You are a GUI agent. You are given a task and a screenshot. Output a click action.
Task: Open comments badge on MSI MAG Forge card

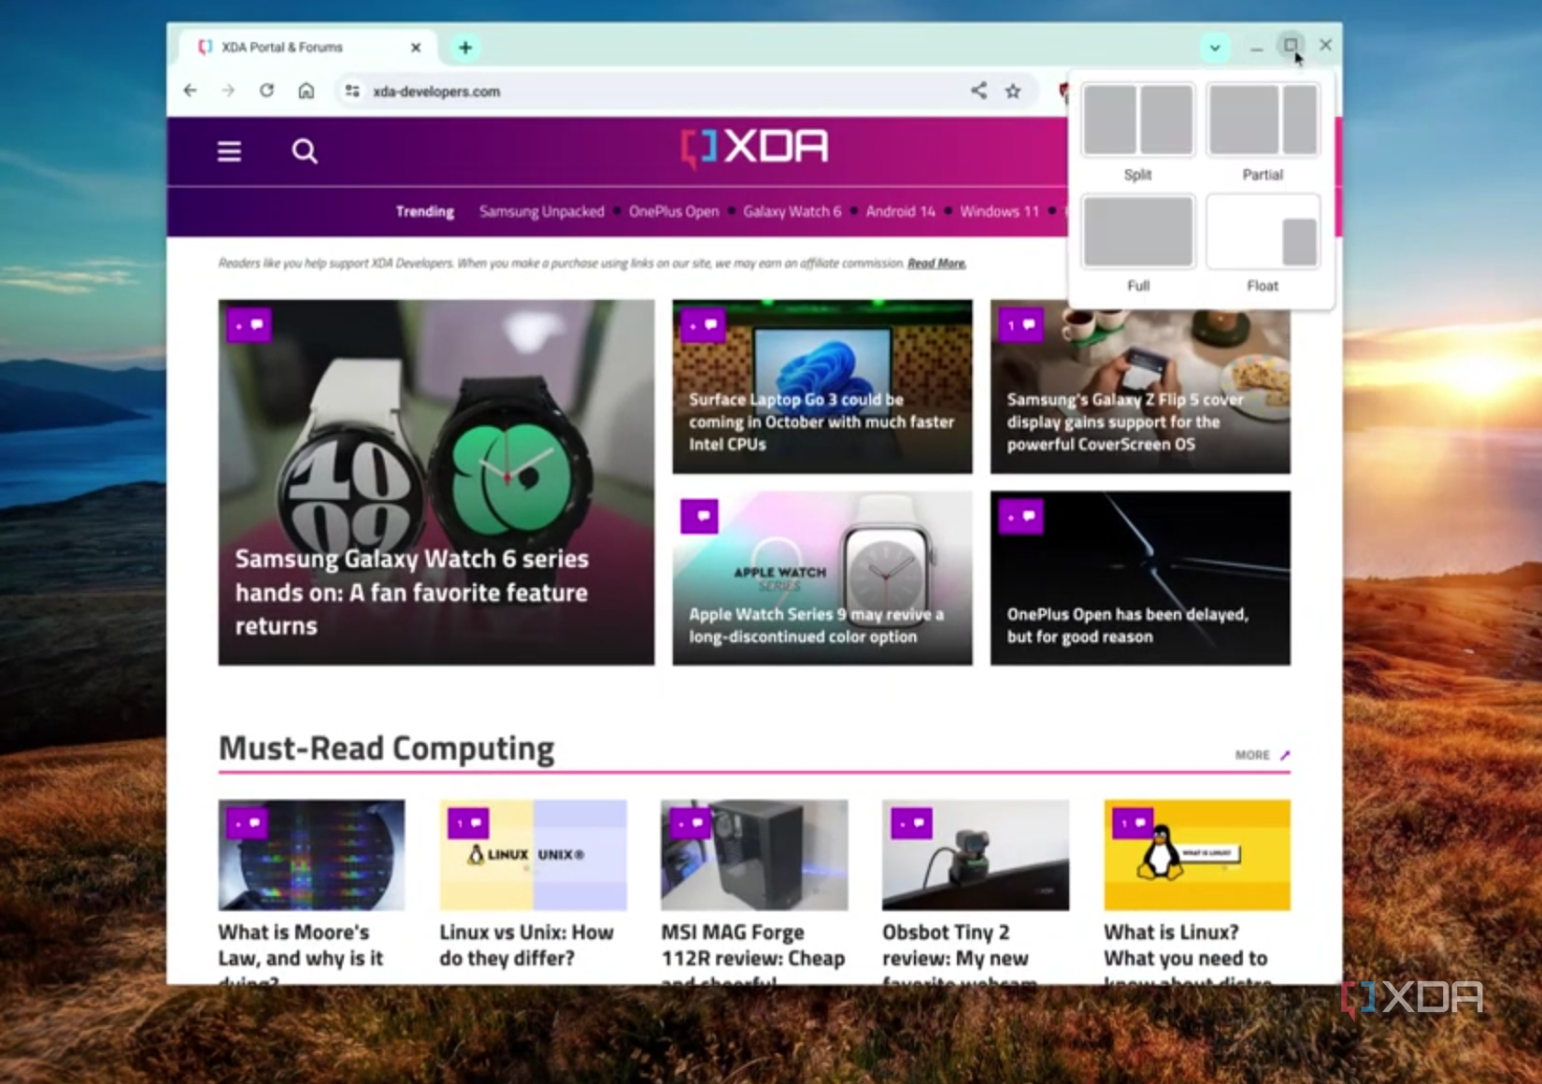click(x=690, y=823)
